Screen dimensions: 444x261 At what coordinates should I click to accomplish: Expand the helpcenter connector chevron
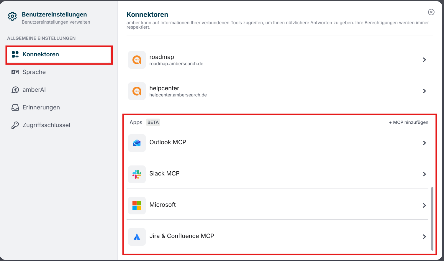[425, 91]
